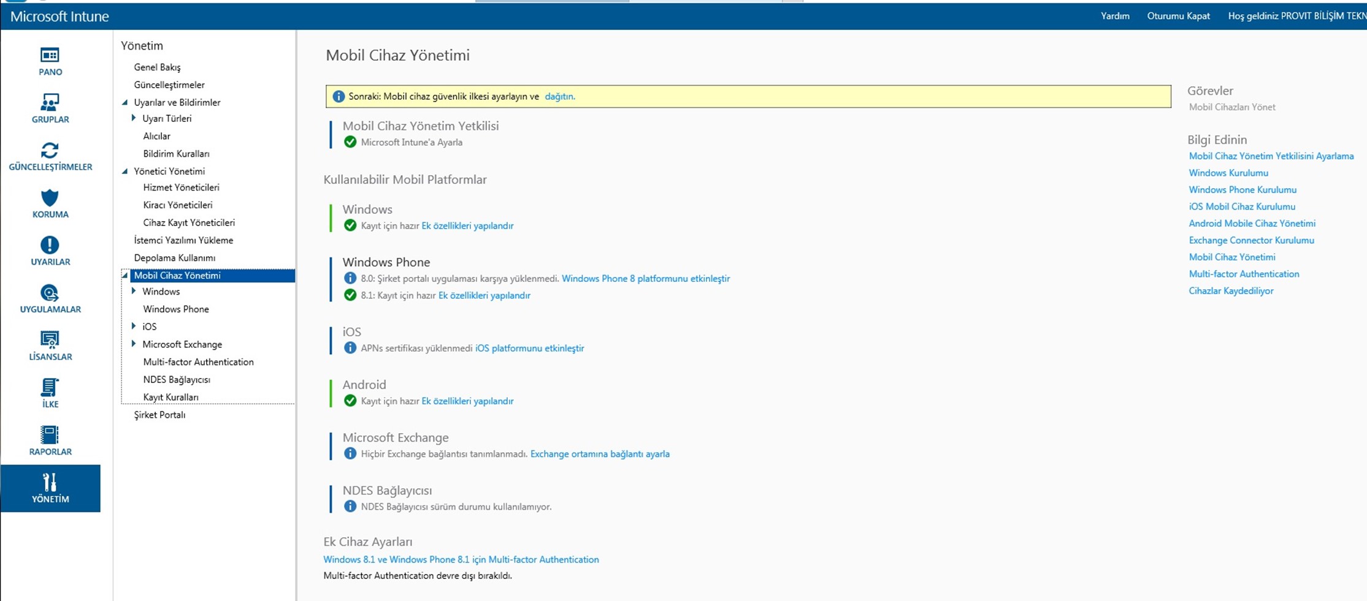Screen dimensions: 1367x601
Task: Expand the Windows tree node arrow
Action: click(x=134, y=291)
